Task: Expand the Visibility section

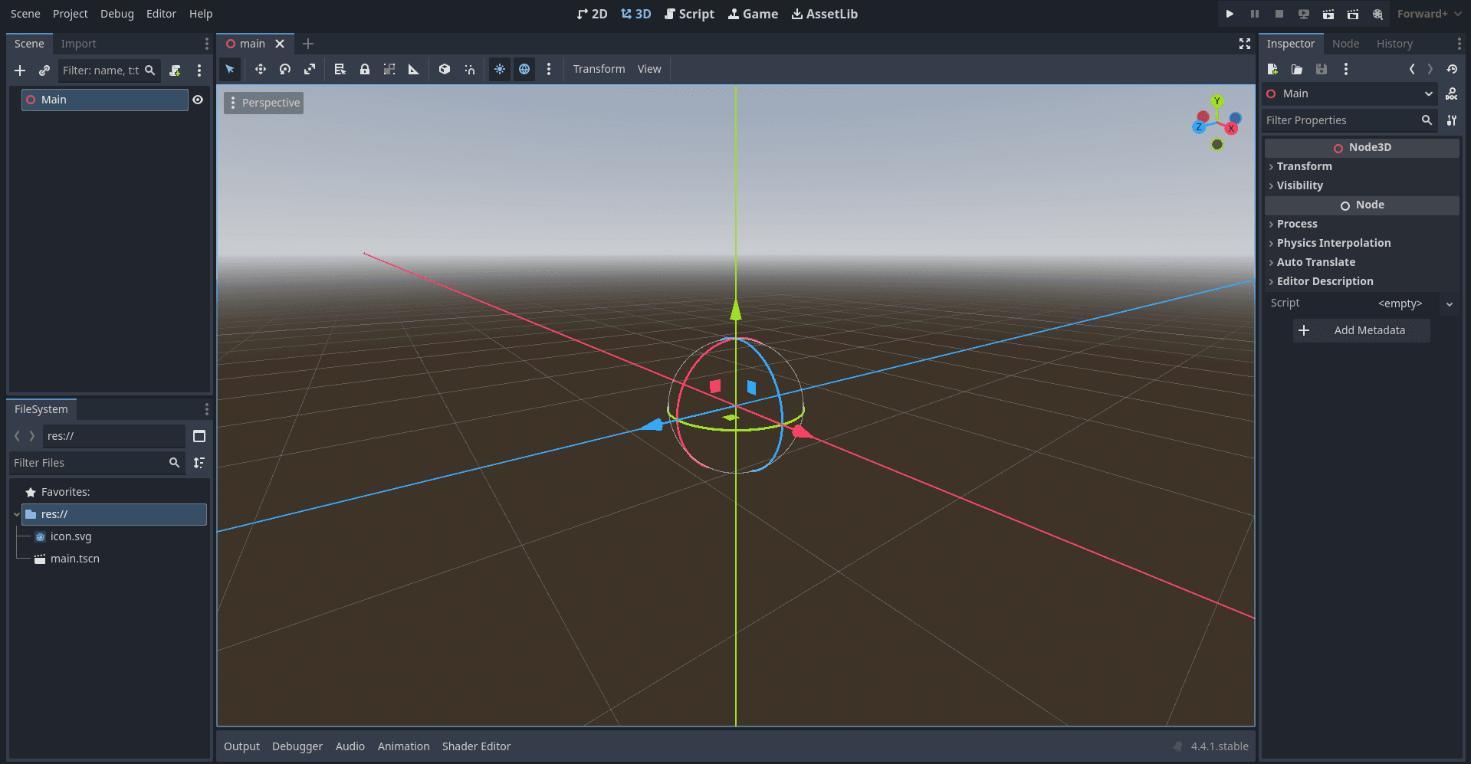Action: [x=1361, y=185]
